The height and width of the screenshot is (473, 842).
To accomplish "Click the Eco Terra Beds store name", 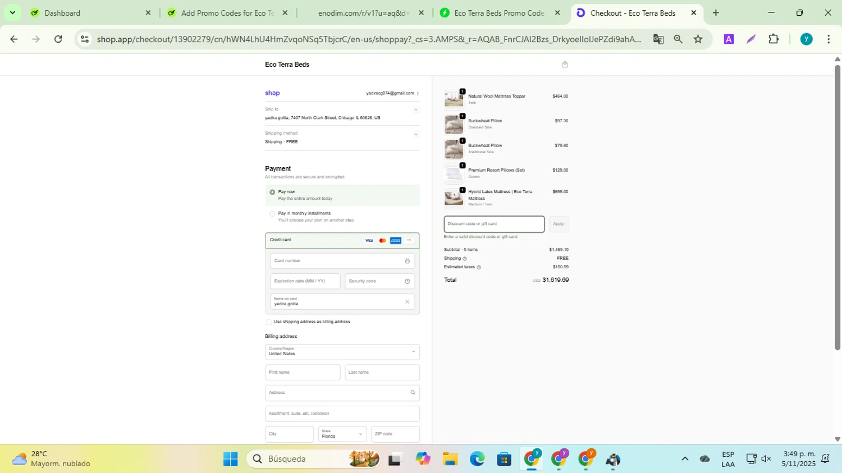I will coord(287,65).
